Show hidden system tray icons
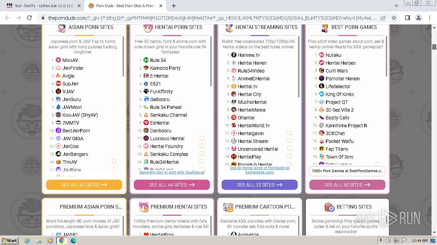The height and width of the screenshot is (245, 437). [x=381, y=240]
